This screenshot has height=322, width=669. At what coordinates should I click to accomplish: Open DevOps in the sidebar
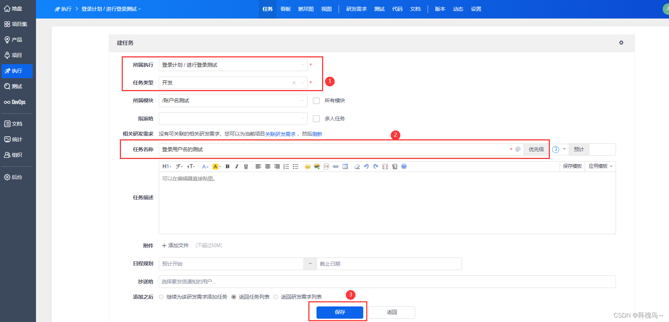coord(17,102)
